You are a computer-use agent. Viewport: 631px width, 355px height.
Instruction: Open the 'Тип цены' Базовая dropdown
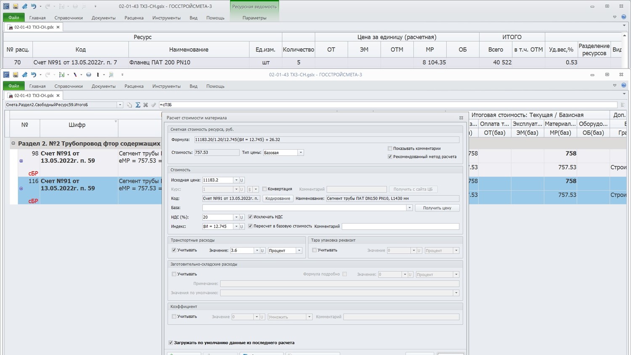pyautogui.click(x=301, y=153)
